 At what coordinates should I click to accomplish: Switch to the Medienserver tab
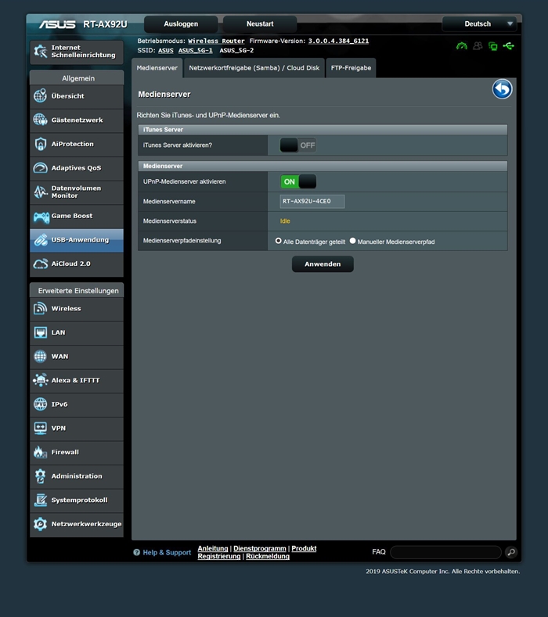[x=157, y=68]
